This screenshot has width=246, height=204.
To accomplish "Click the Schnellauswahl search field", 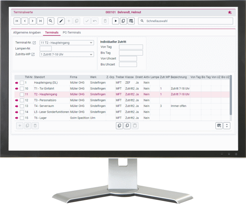I will point(187,21).
